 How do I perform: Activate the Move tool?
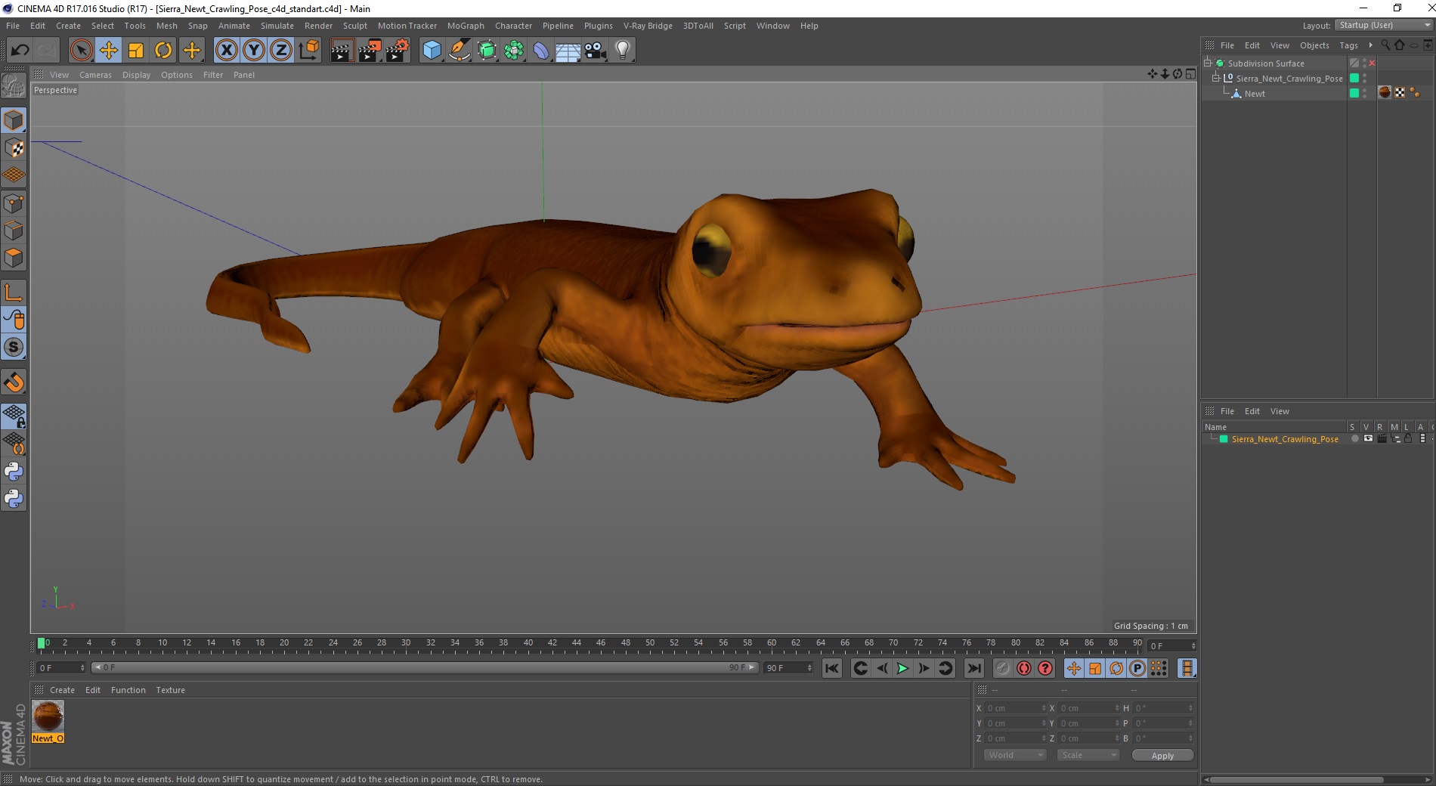[x=108, y=51]
